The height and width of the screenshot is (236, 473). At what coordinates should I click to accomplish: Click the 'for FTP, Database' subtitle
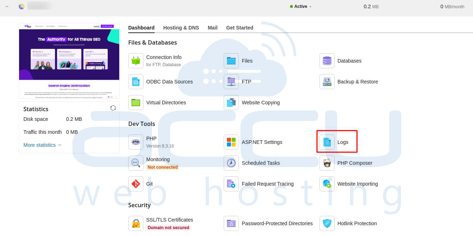coord(164,65)
